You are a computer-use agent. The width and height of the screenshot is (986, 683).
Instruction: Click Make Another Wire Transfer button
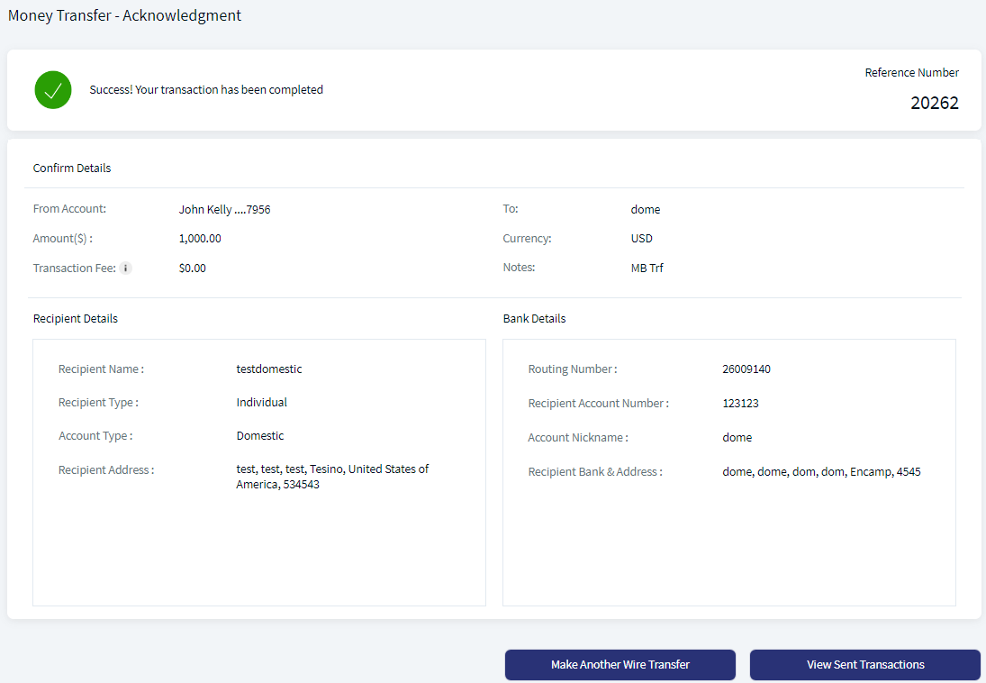tap(620, 665)
